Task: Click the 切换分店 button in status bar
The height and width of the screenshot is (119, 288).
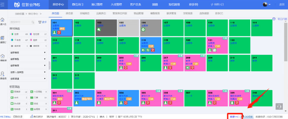Action: 18,116
